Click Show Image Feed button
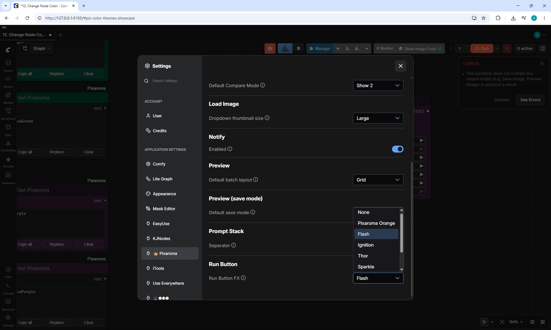The width and height of the screenshot is (551, 330). tap(420, 49)
